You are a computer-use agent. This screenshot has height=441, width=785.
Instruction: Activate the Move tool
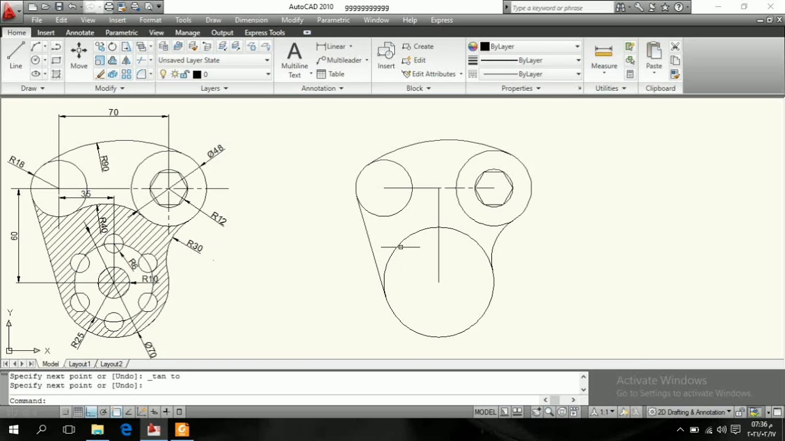coord(78,55)
